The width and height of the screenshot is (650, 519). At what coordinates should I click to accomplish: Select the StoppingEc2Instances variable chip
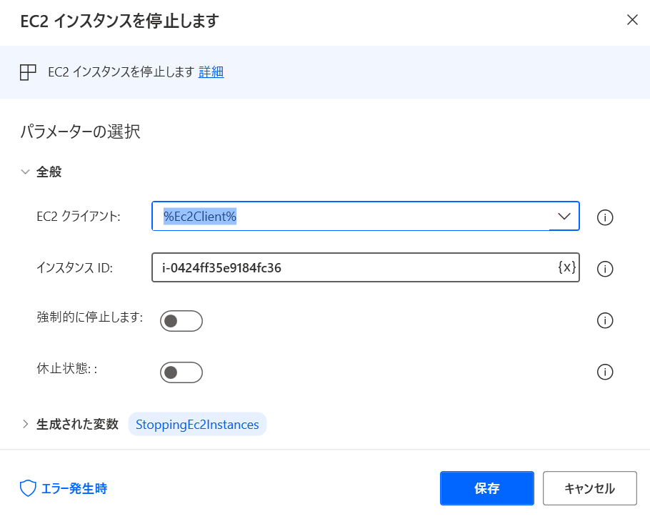pyautogui.click(x=197, y=425)
